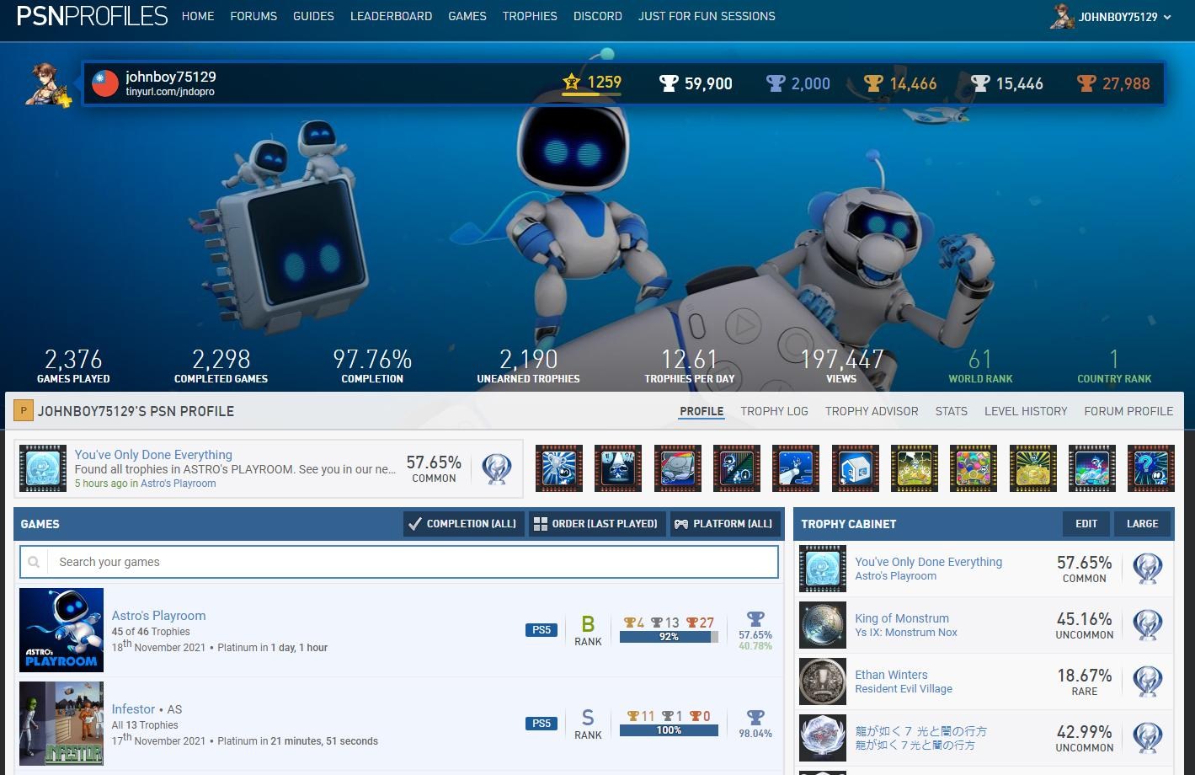Click the Astro's Playroom game cover thumbnail
Screen dimensions: 1195x775
(61, 629)
